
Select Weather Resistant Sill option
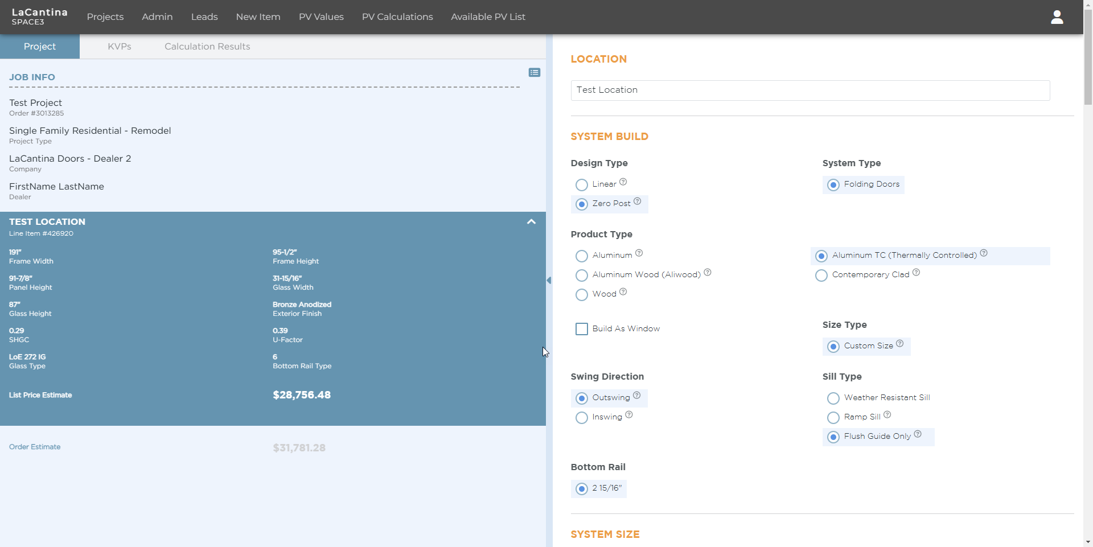(x=833, y=398)
